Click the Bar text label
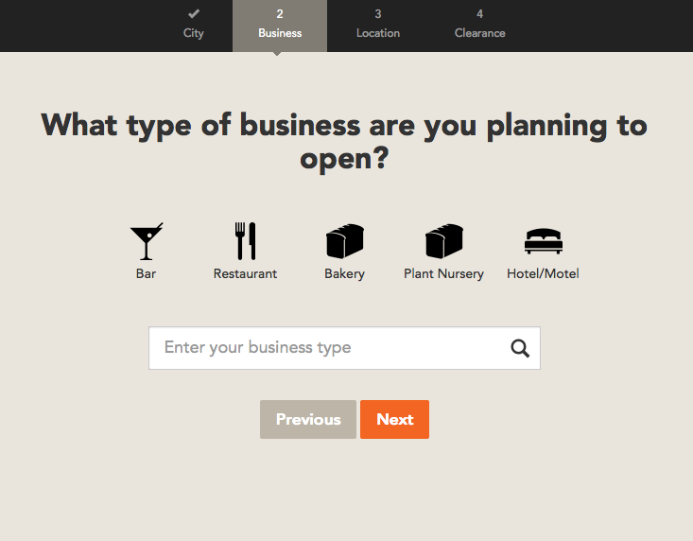This screenshot has height=541, width=693. click(146, 274)
